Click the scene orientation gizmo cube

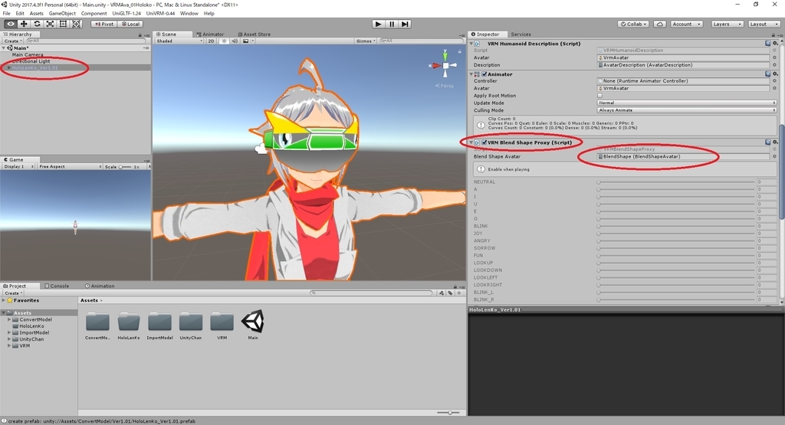tap(445, 66)
